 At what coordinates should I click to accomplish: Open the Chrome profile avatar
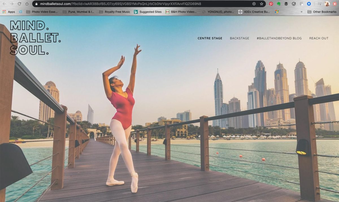click(x=327, y=4)
